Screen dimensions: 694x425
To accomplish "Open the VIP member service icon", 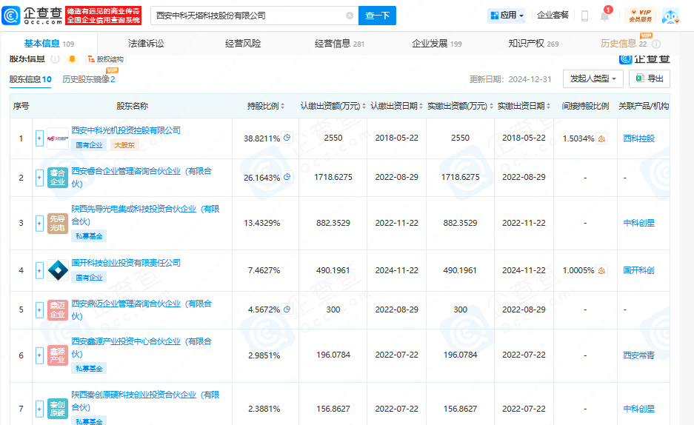I will coord(641,16).
